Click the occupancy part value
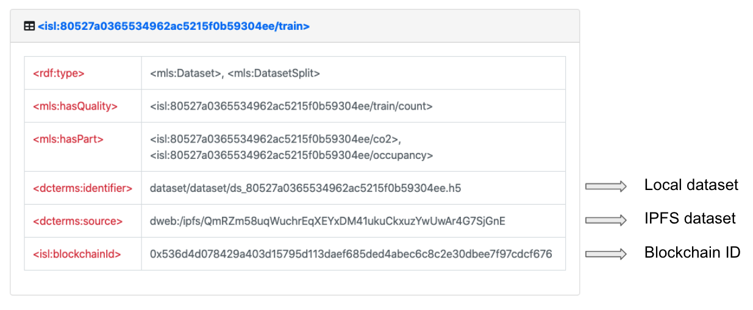 (x=291, y=155)
